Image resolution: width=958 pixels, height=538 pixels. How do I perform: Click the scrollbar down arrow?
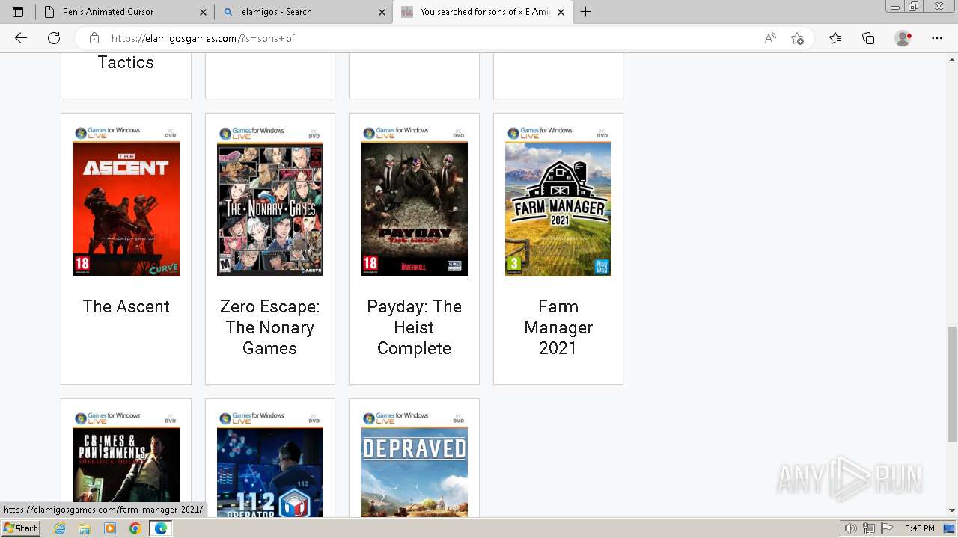pos(951,510)
